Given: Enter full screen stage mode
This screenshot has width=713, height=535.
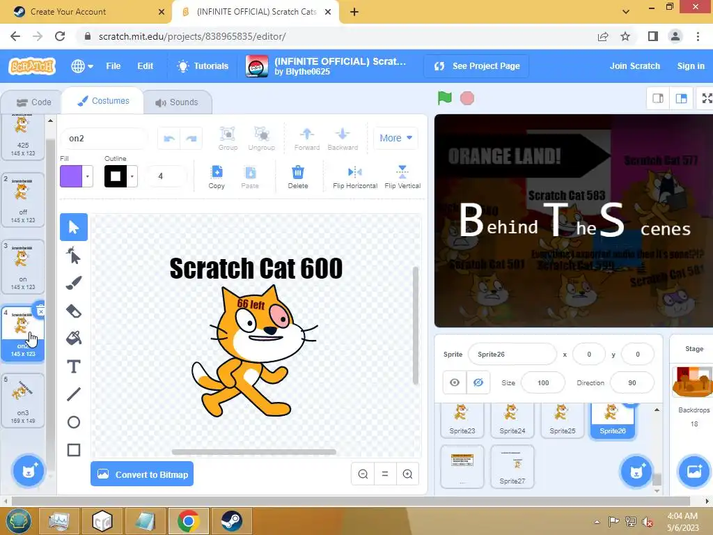Looking at the screenshot, I should pyautogui.click(x=706, y=98).
